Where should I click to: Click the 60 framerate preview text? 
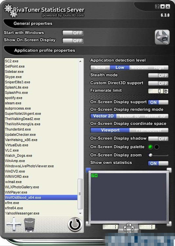94,176
